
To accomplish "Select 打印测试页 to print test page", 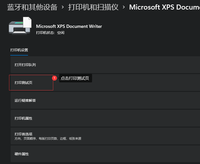I will click(x=23, y=83).
